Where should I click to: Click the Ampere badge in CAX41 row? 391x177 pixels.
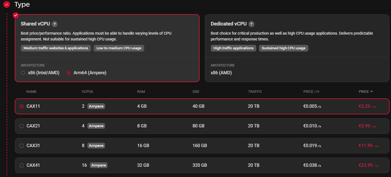98,165
